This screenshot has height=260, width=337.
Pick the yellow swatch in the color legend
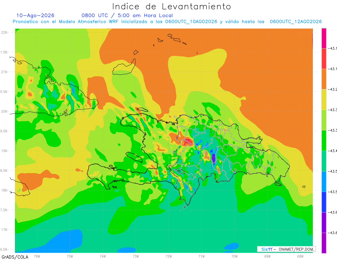coord(324,100)
